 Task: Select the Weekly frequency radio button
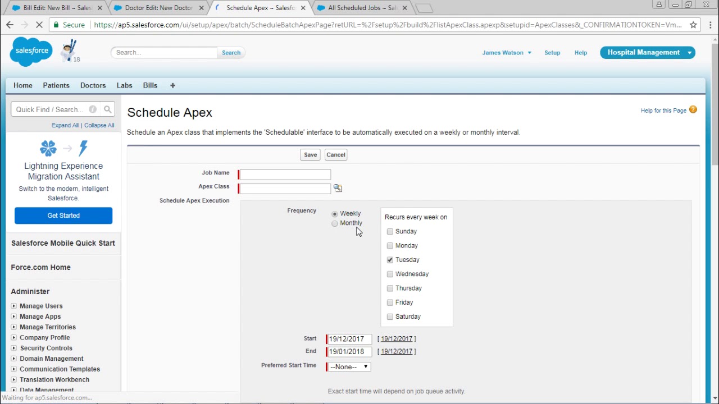point(335,214)
